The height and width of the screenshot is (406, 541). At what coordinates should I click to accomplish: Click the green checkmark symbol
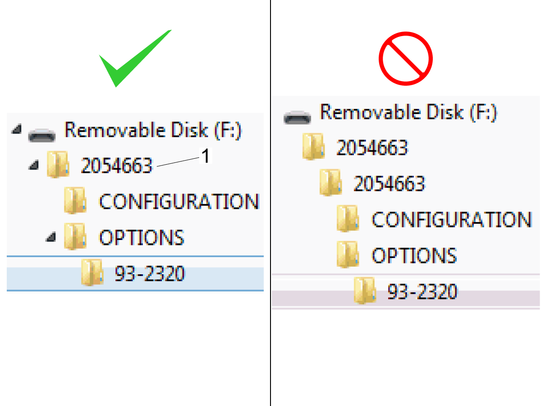tap(135, 59)
